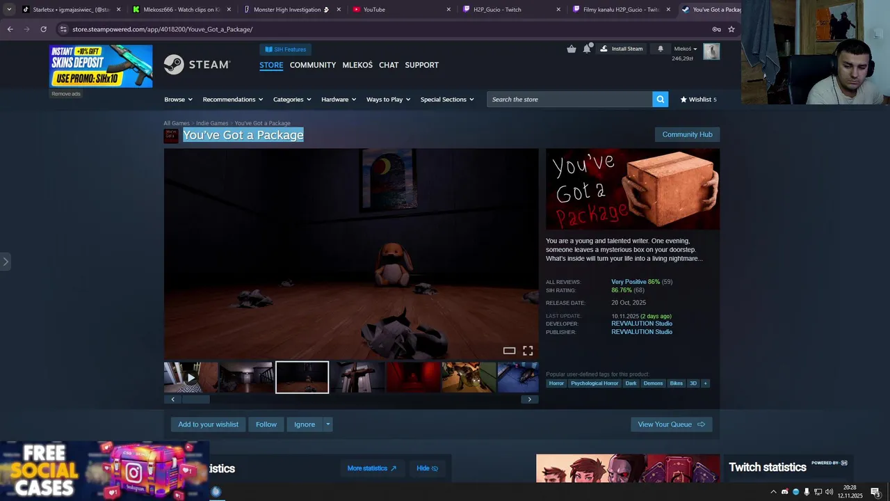Select the dark staircase screenshot thumbnail
Viewport: 890px width, 501px height.
[246, 377]
